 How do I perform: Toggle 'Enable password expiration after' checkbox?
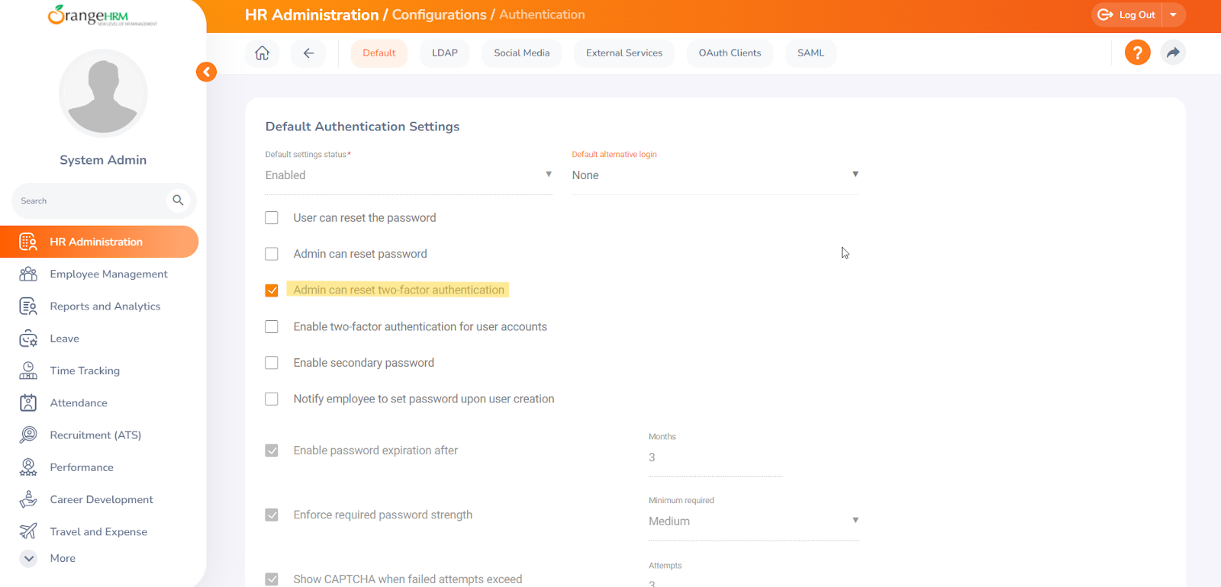pyautogui.click(x=272, y=451)
